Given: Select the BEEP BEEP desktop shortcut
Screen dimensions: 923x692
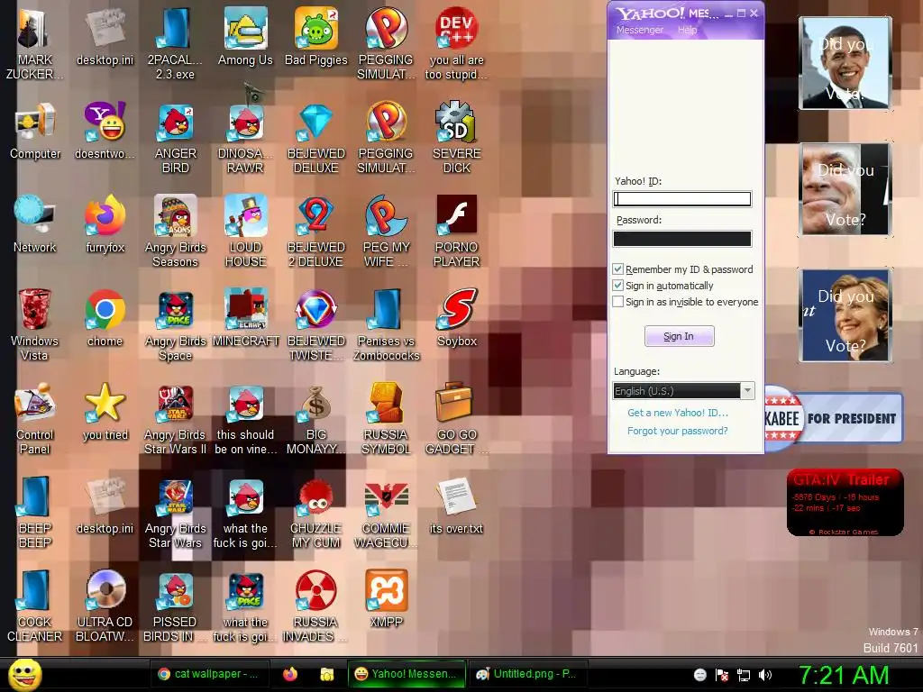Looking at the screenshot, I should coord(35,512).
